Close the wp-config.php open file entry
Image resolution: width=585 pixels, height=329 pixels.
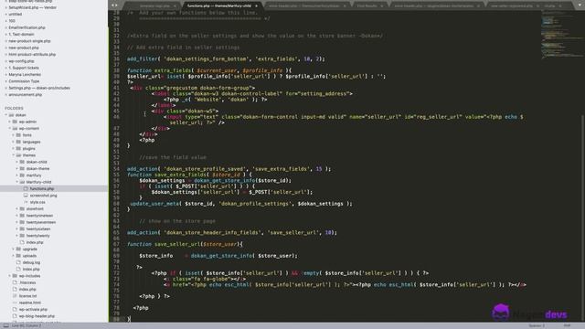click(x=6, y=61)
